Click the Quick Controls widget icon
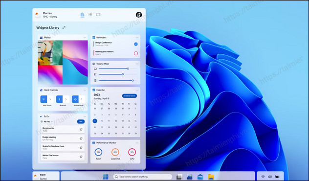 click(x=41, y=90)
